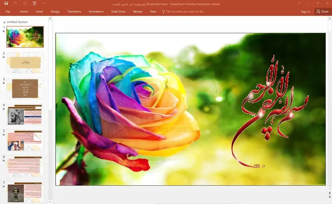
Task: Select the slide 2 thumbnail
Action: coord(25,63)
